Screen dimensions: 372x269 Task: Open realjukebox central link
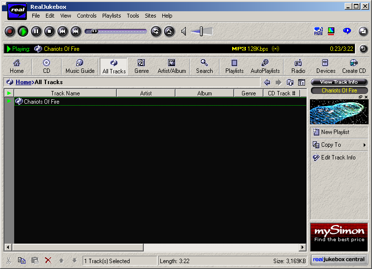point(339,260)
